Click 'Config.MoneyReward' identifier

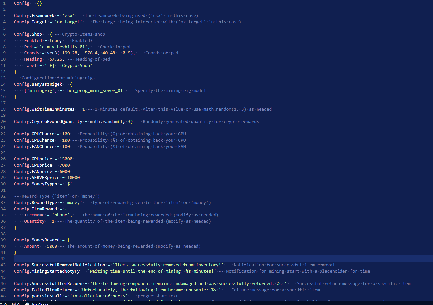coord(37,240)
